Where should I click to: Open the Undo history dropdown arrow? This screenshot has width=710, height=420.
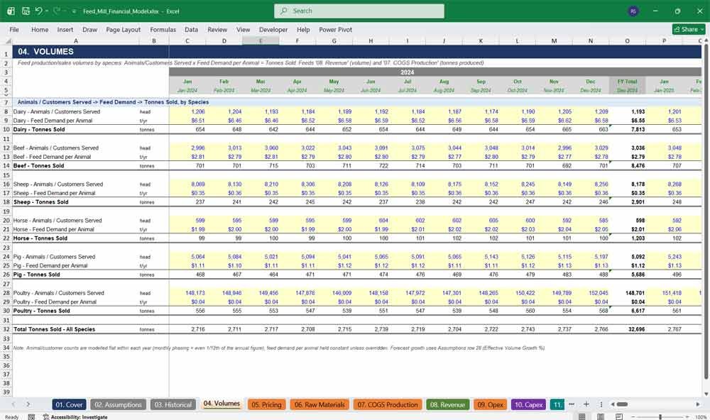(x=47, y=11)
